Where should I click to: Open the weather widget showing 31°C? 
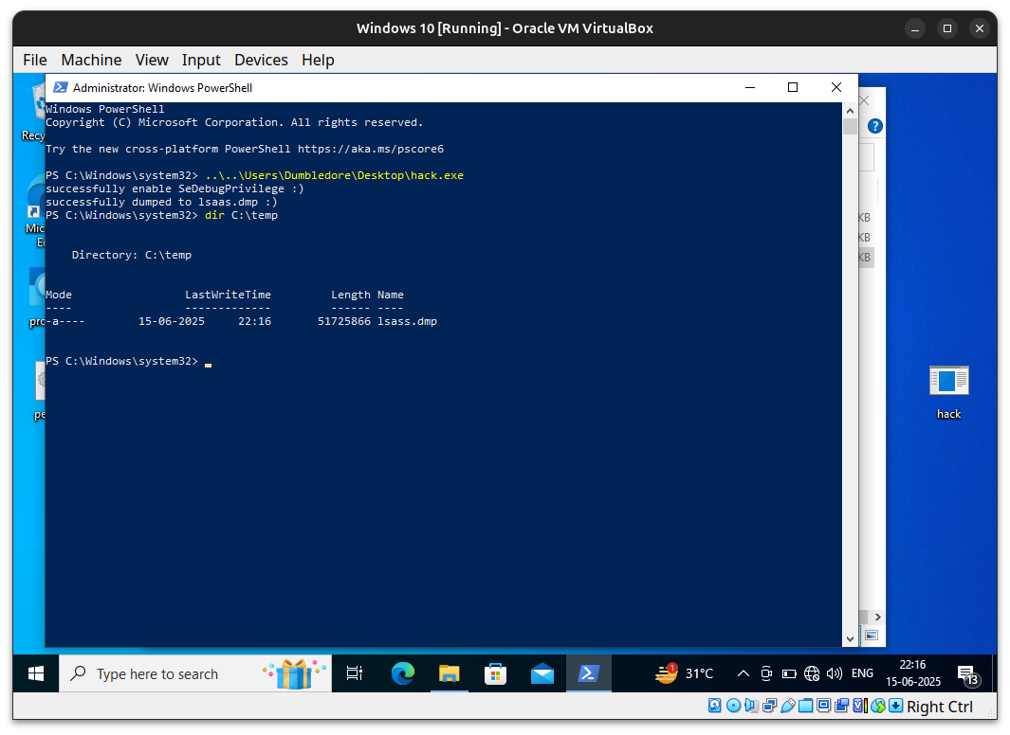point(684,673)
